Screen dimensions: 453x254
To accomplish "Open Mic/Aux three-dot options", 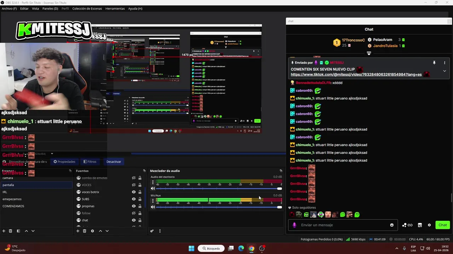I will [x=153, y=201].
